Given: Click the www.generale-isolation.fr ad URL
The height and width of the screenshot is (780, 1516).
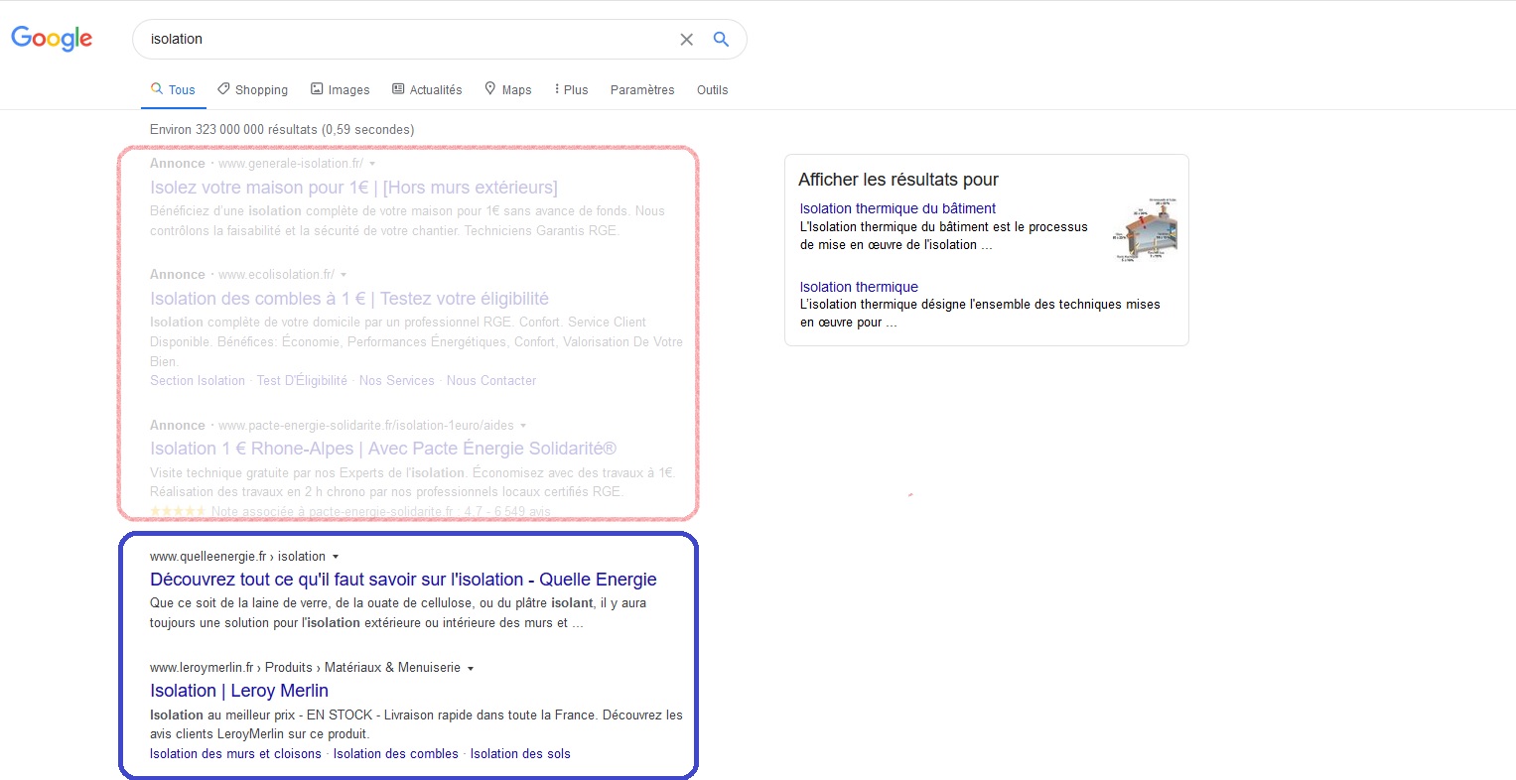Looking at the screenshot, I should (x=291, y=164).
